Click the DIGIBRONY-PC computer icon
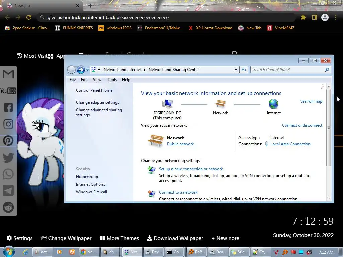 pos(167,104)
